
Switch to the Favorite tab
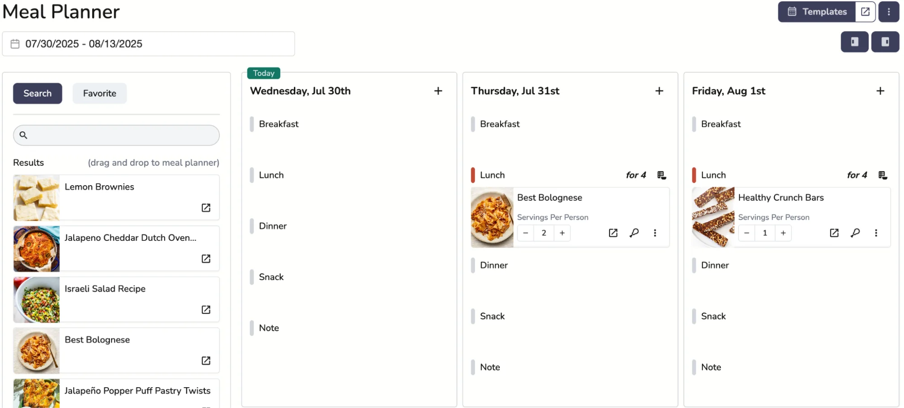coord(99,94)
